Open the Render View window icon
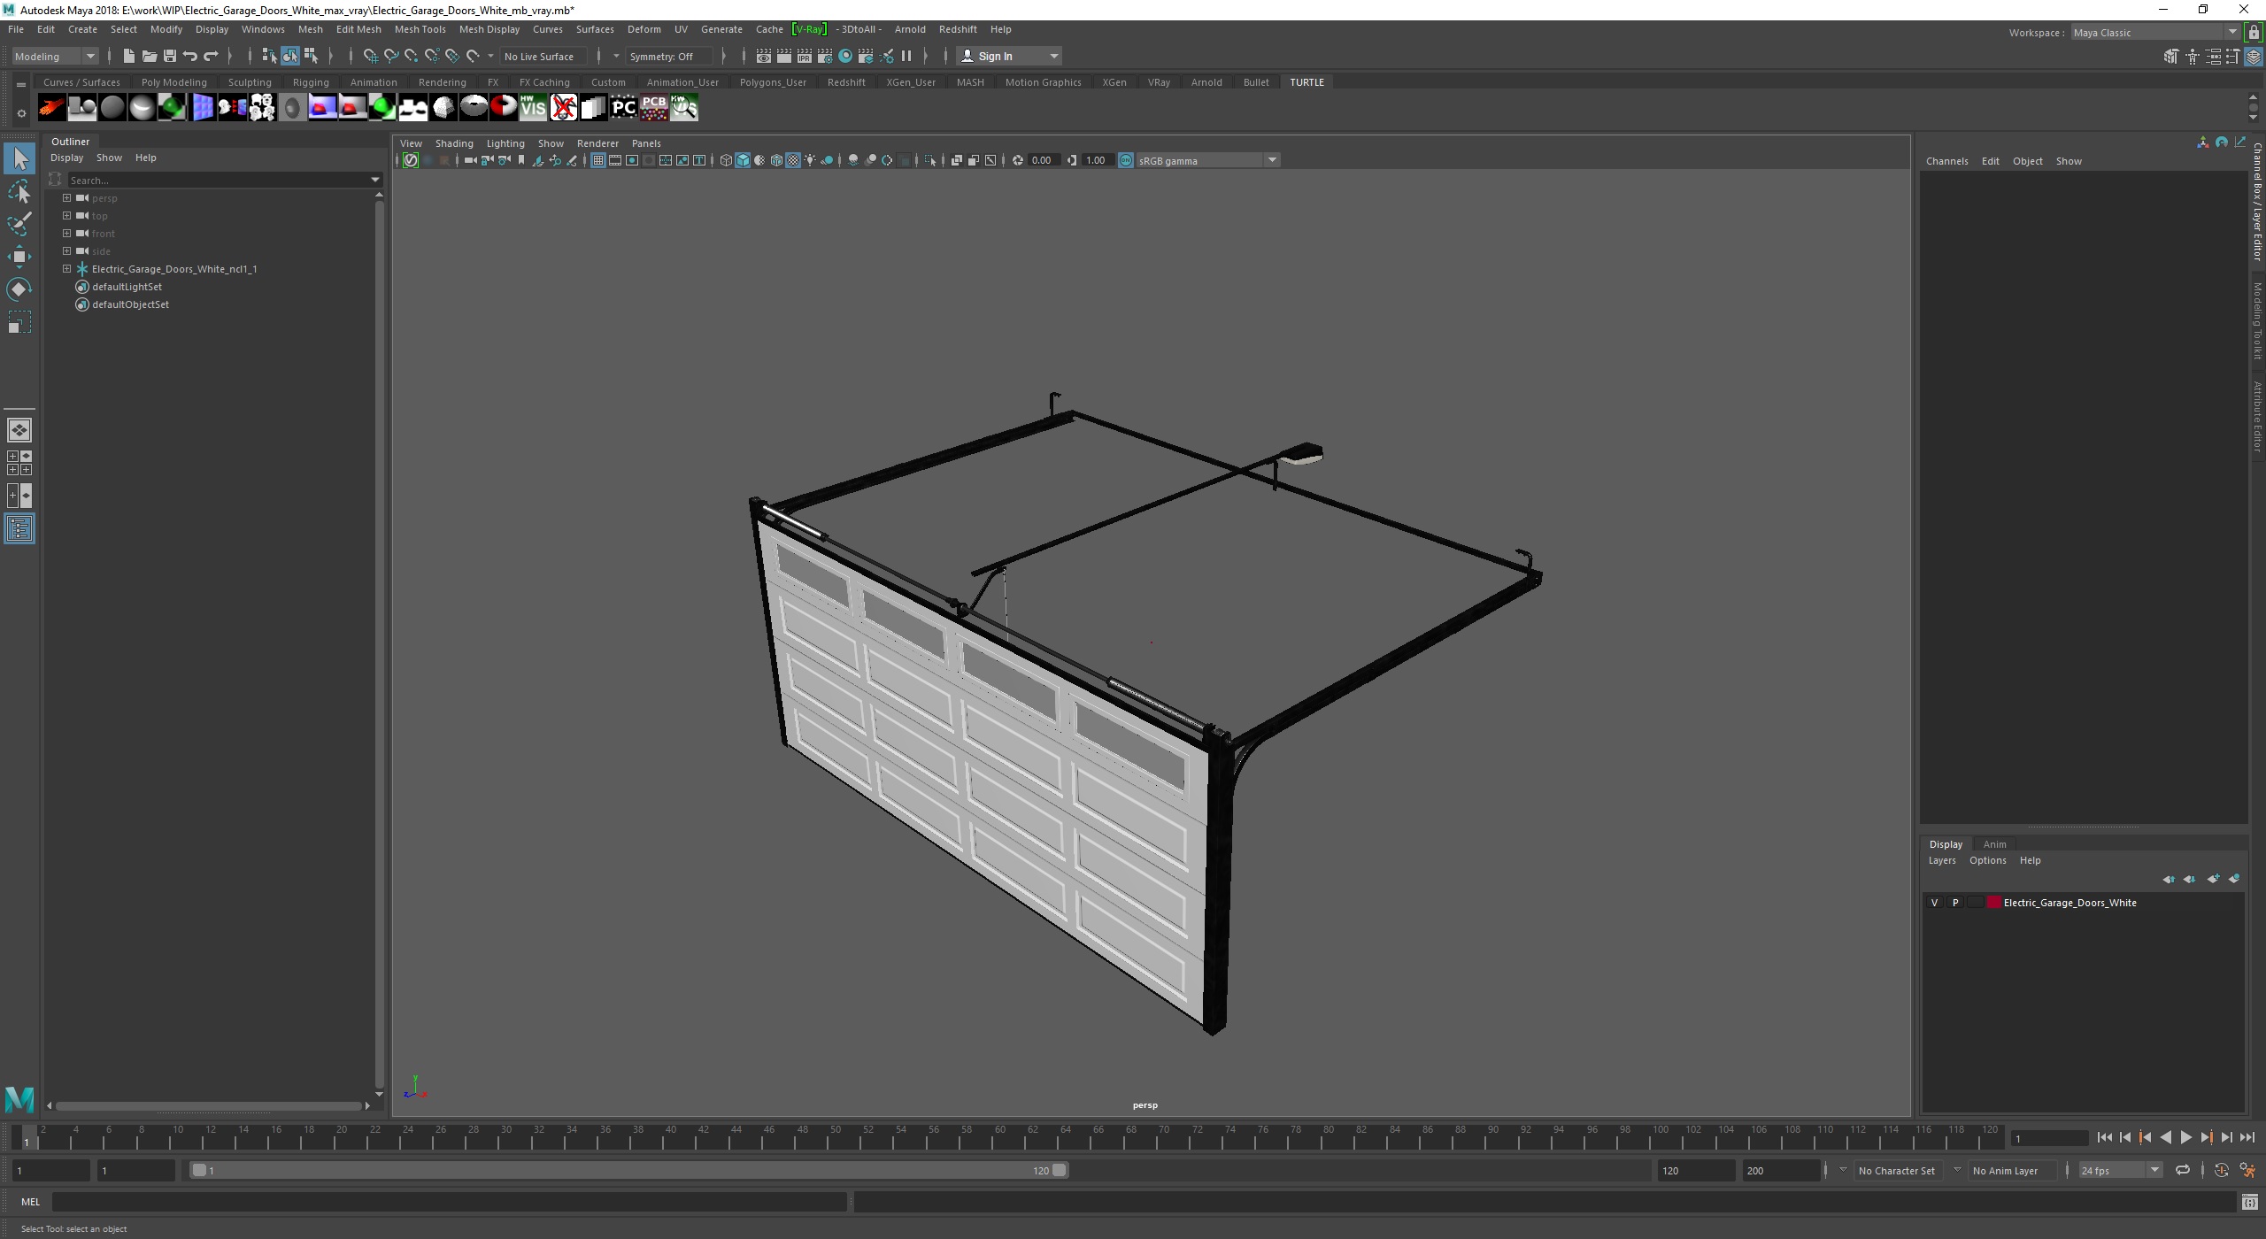Viewport: 2266px width, 1239px height. pyautogui.click(x=763, y=56)
